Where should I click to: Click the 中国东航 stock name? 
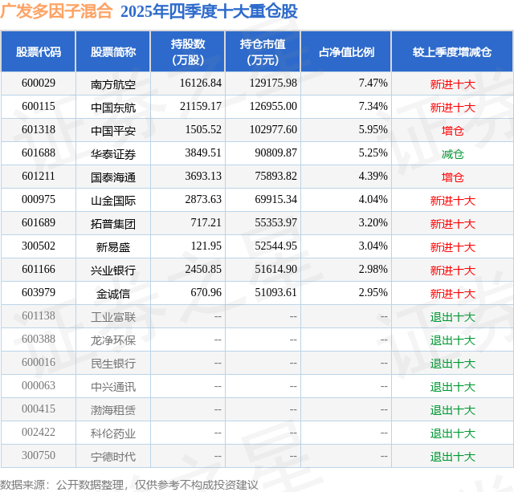(113, 108)
